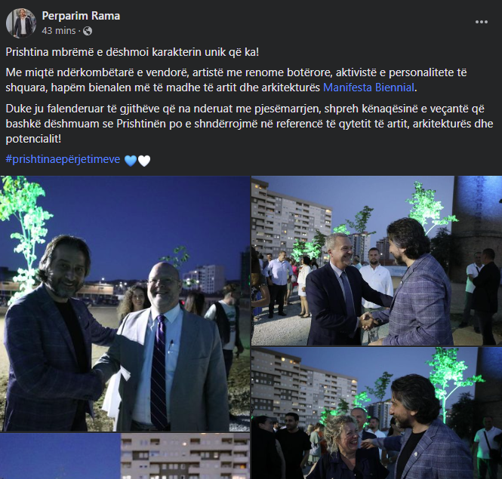This screenshot has width=502, height=479.
Task: Click the handshake in the top-right photo
Action: click(x=369, y=321)
